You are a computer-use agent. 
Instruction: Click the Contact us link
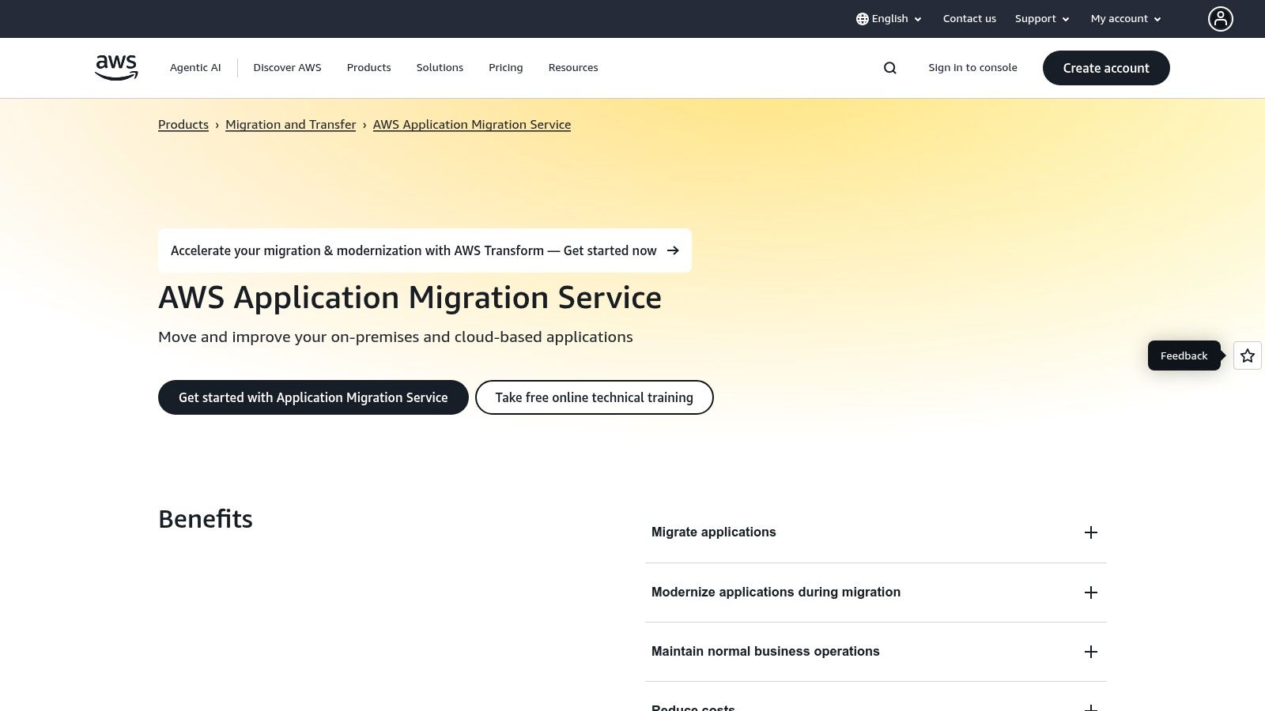point(969,19)
